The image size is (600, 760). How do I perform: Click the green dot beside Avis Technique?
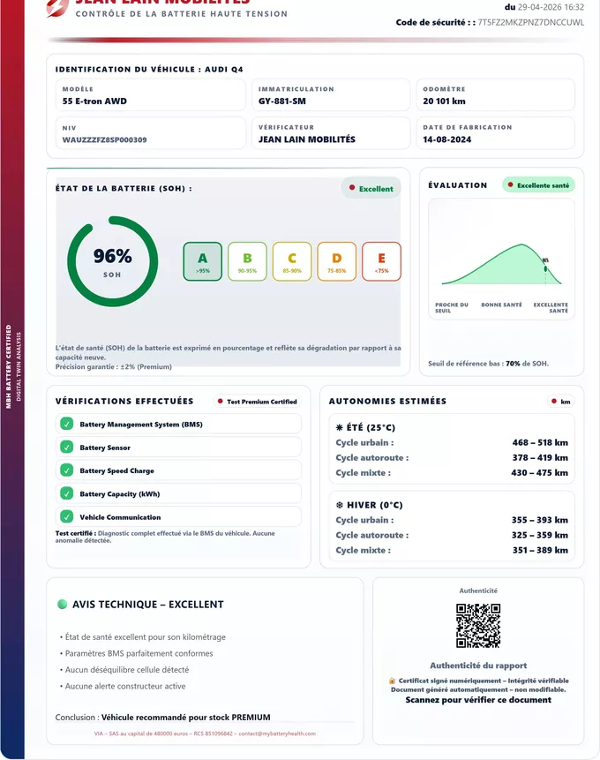pos(62,604)
